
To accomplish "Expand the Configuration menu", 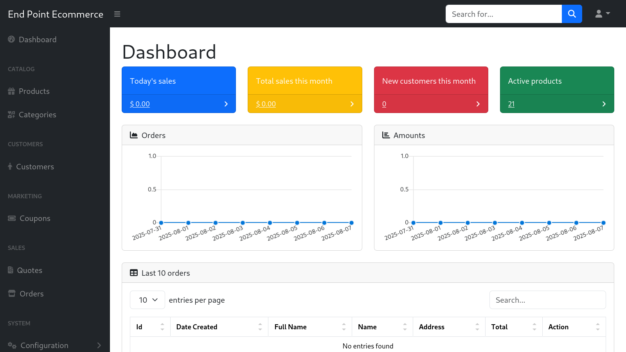I will pyautogui.click(x=44, y=345).
